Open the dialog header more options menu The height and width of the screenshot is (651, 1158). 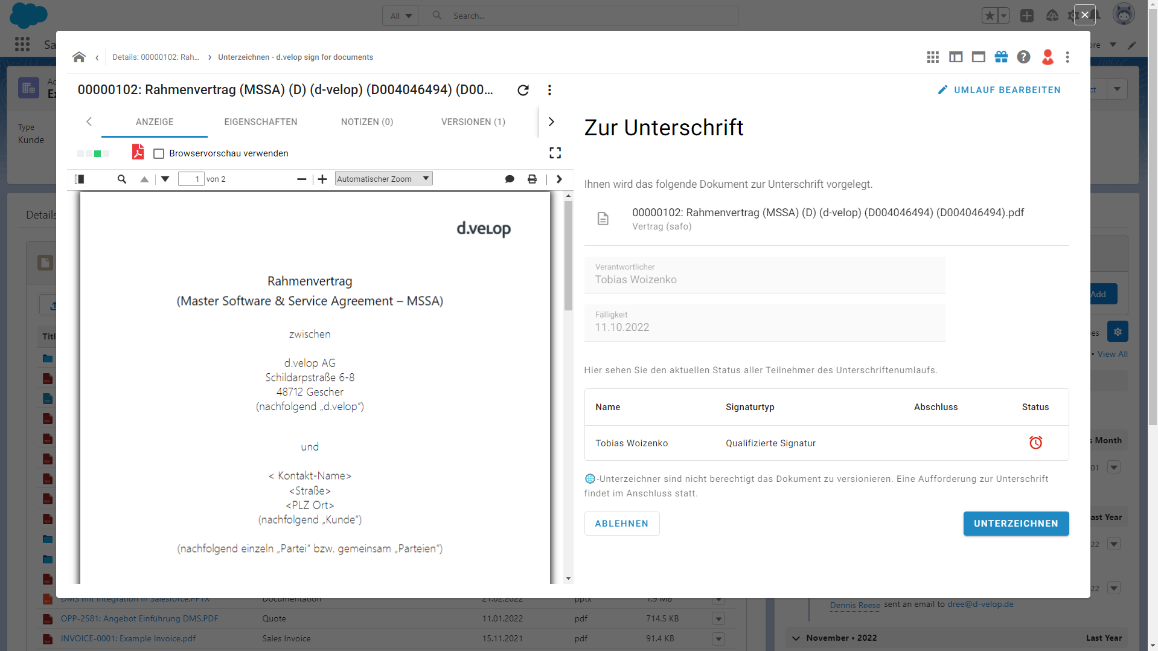1067,57
